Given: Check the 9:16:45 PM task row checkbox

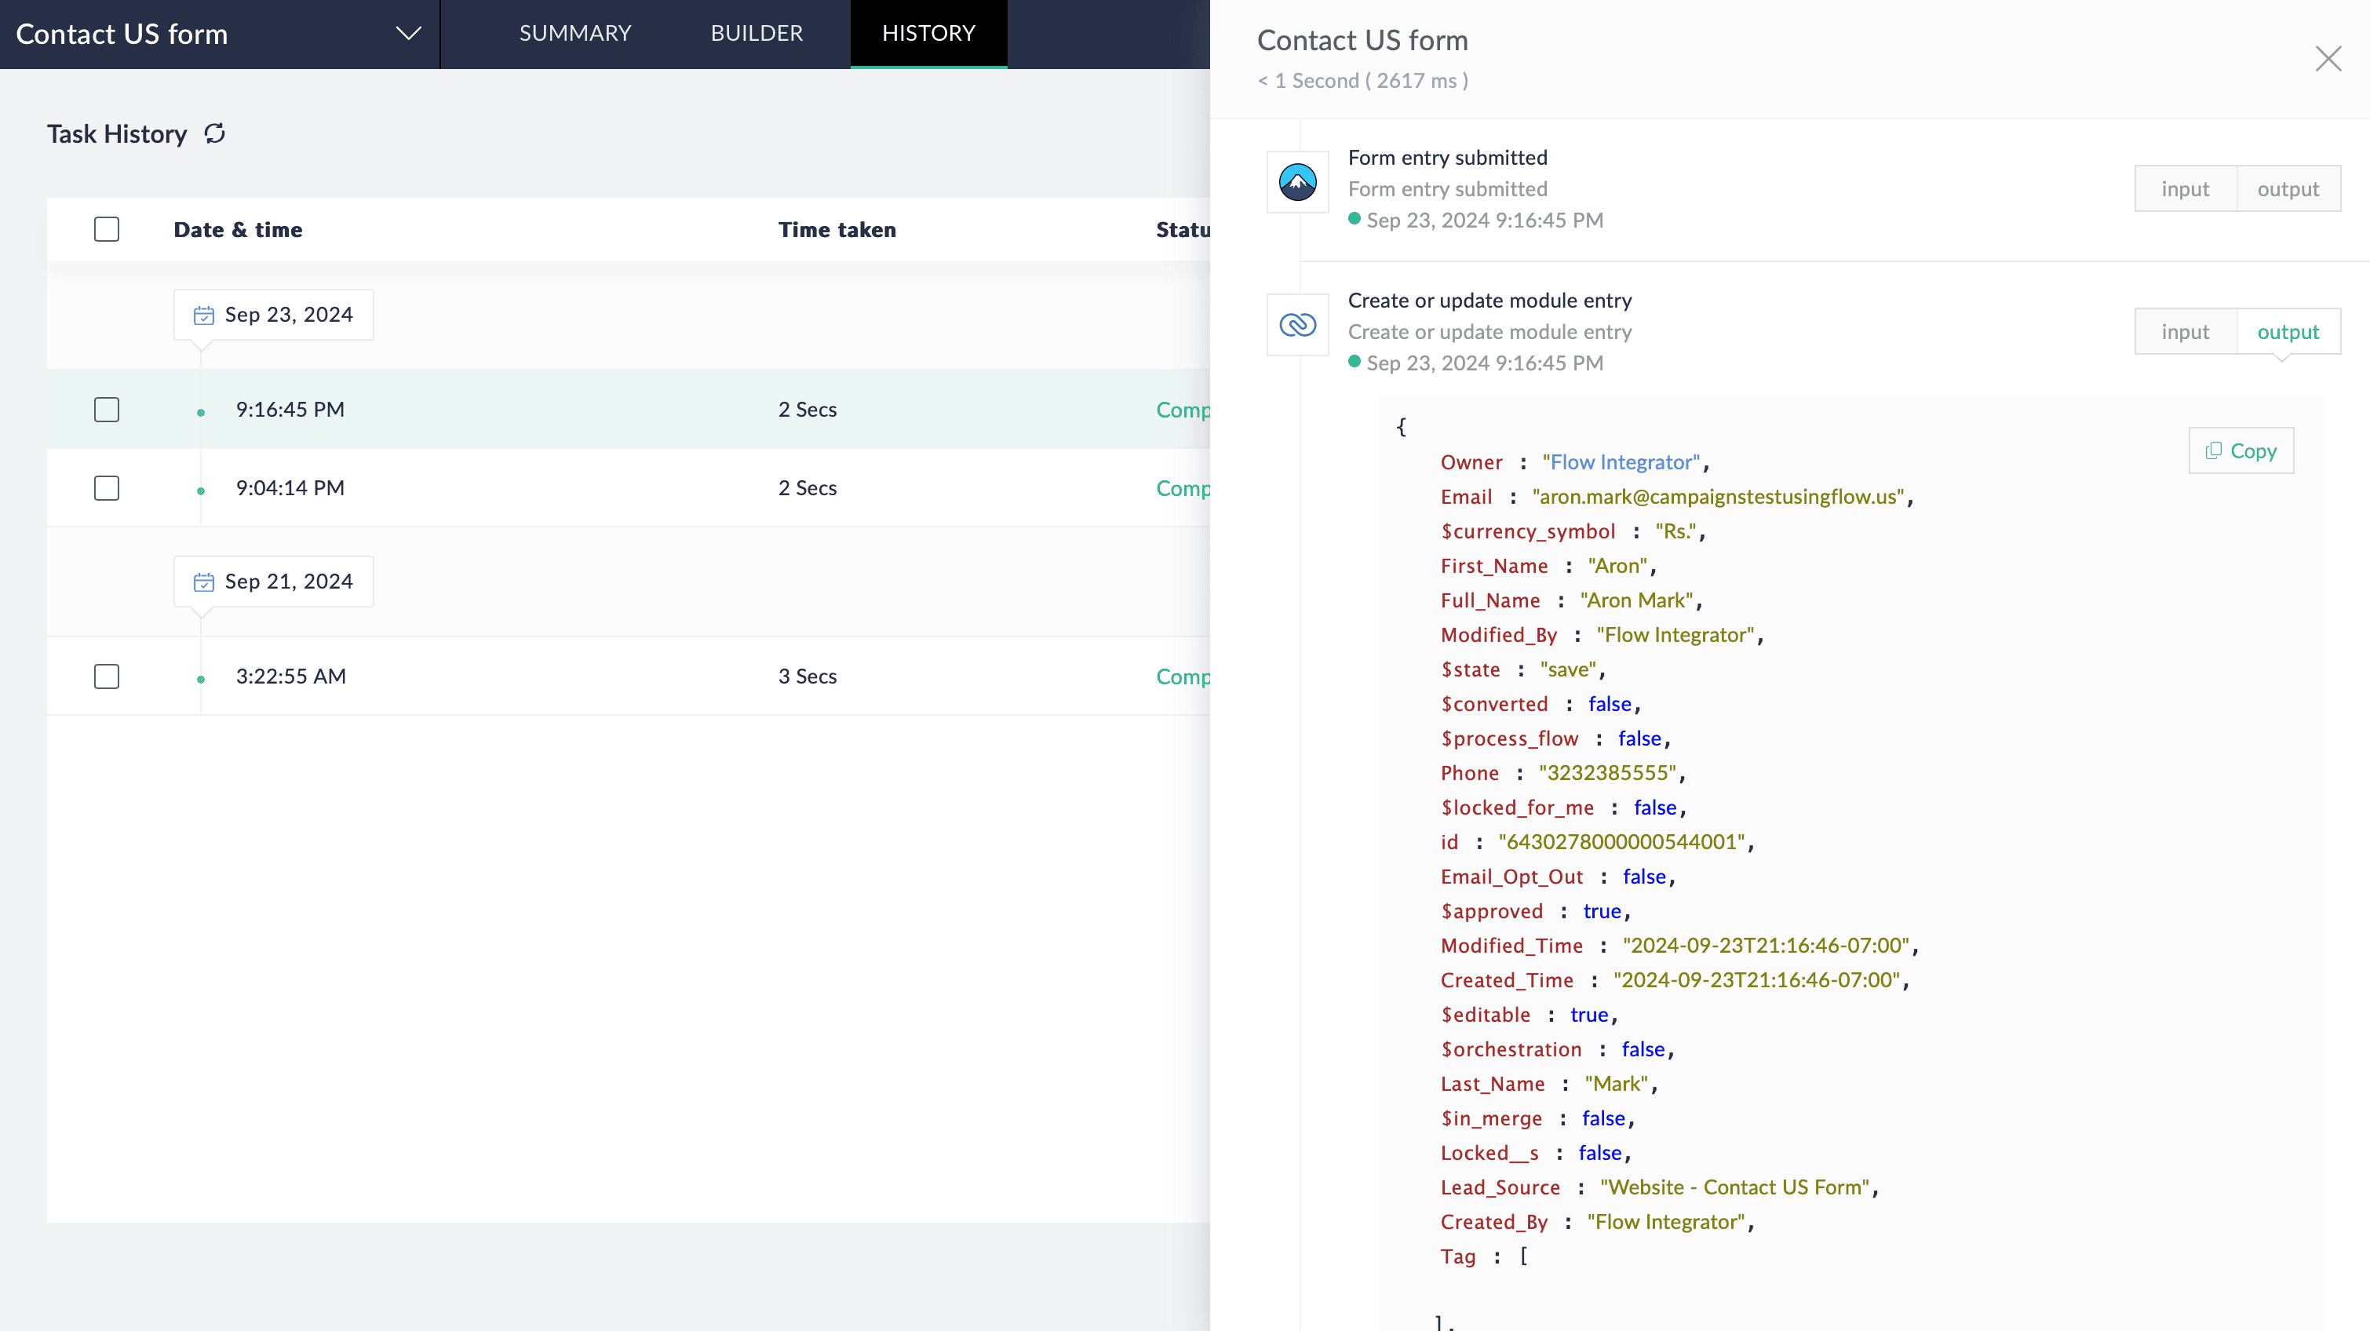Looking at the screenshot, I should (107, 410).
